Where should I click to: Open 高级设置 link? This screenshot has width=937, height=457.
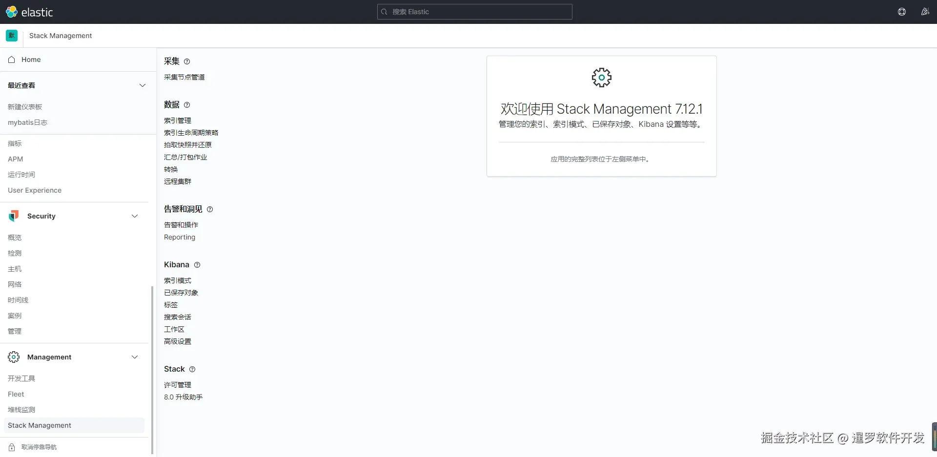pos(178,341)
